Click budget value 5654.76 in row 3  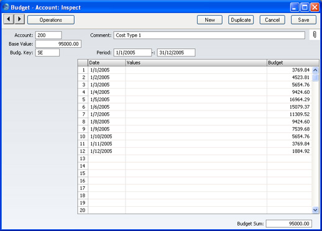tap(289, 84)
